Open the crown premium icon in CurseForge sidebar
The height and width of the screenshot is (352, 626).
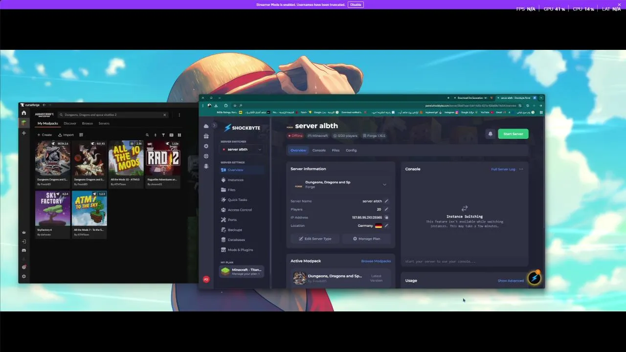(x=23, y=232)
